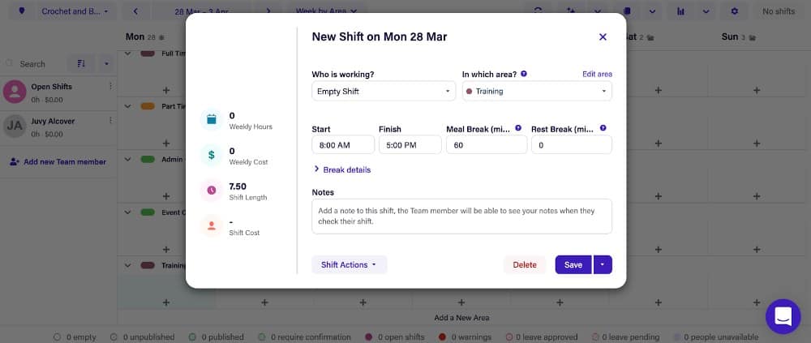Open Save options dropdown arrow
The image size is (811, 343).
603,265
